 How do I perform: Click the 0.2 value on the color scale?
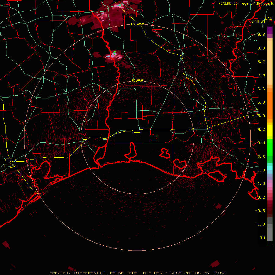point(261,197)
